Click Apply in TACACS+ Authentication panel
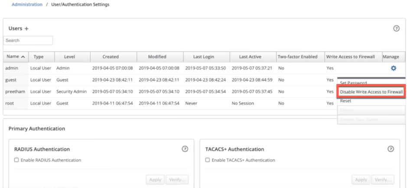 tap(361, 179)
